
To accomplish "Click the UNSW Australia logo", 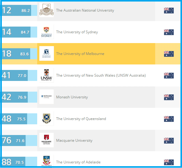I will [46, 75].
